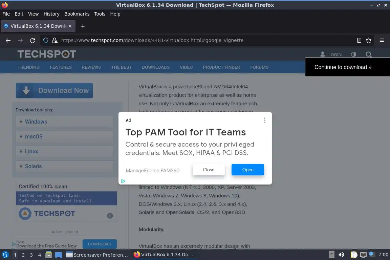Go to the DOWNLOADS section
The image size is (390, 260).
(x=156, y=67)
